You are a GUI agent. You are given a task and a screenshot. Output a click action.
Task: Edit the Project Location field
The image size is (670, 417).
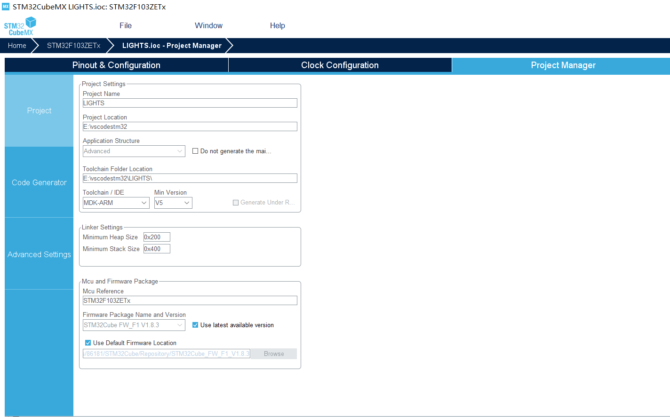[x=190, y=126]
